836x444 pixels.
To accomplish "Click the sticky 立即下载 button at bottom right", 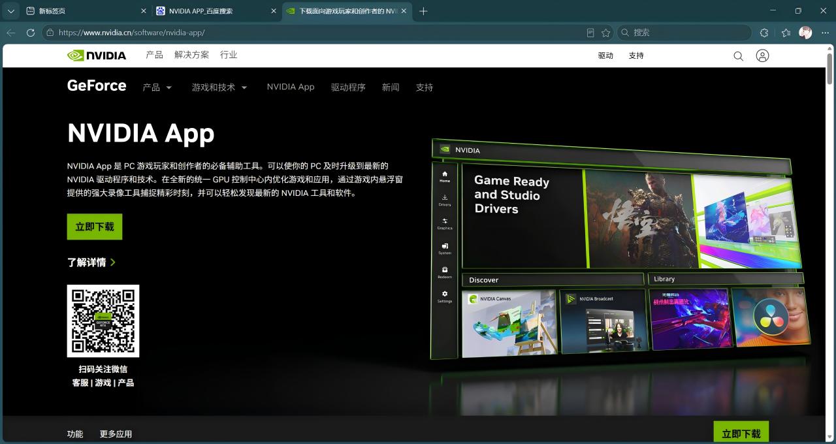I will tap(741, 432).
